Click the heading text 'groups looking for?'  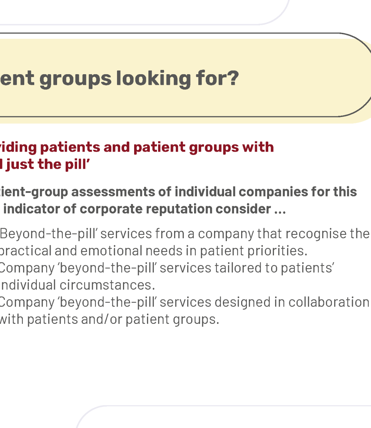[x=139, y=79]
